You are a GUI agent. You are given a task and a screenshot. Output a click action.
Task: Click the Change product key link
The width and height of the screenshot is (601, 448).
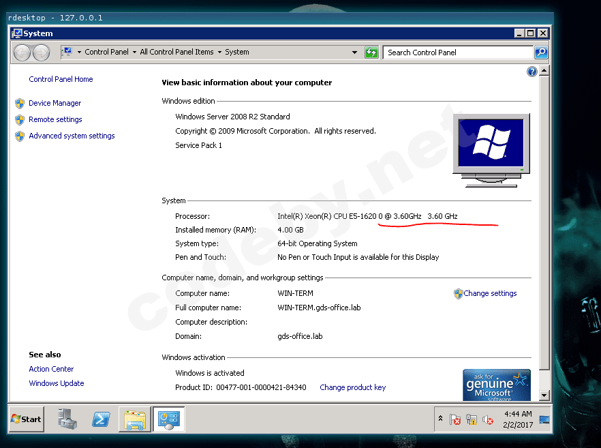(x=352, y=387)
